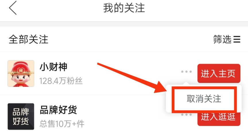Open the 小财神 account name link
The width and height of the screenshot is (248, 135).
coord(53,67)
